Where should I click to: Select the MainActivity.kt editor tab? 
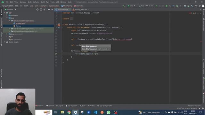tap(63, 10)
